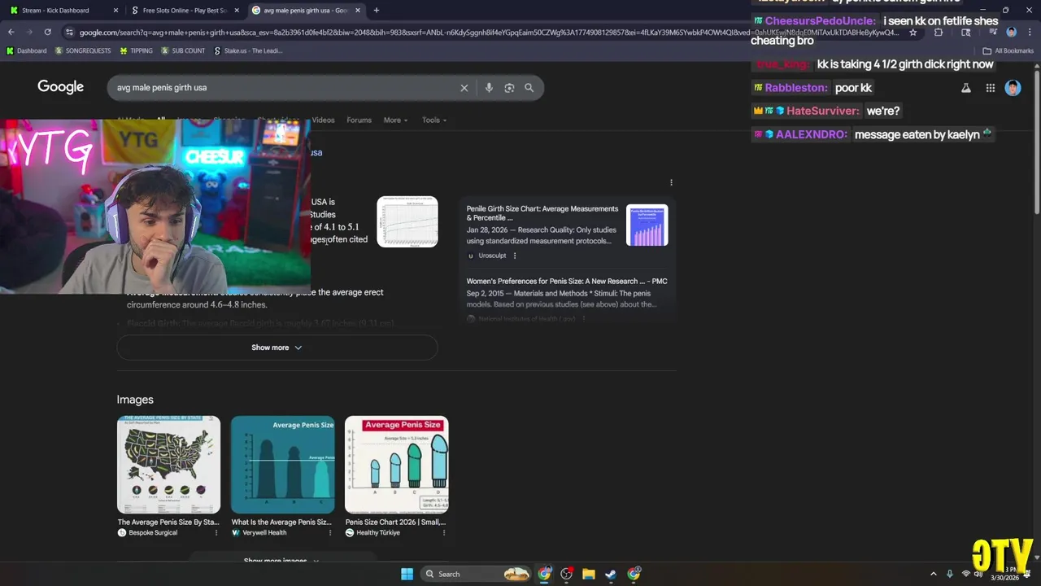Open the Wi-Fi network tray icon
The height and width of the screenshot is (586, 1041).
click(966, 574)
